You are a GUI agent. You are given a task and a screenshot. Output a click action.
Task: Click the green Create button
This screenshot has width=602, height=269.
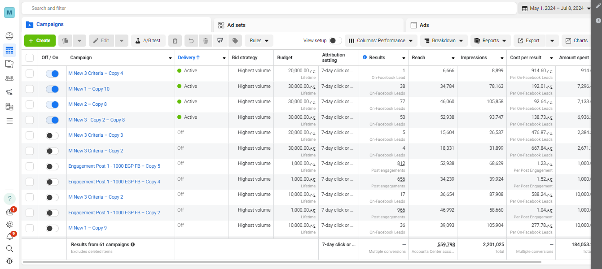click(40, 41)
